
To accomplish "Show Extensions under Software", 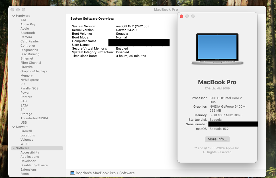I will point(28,169).
